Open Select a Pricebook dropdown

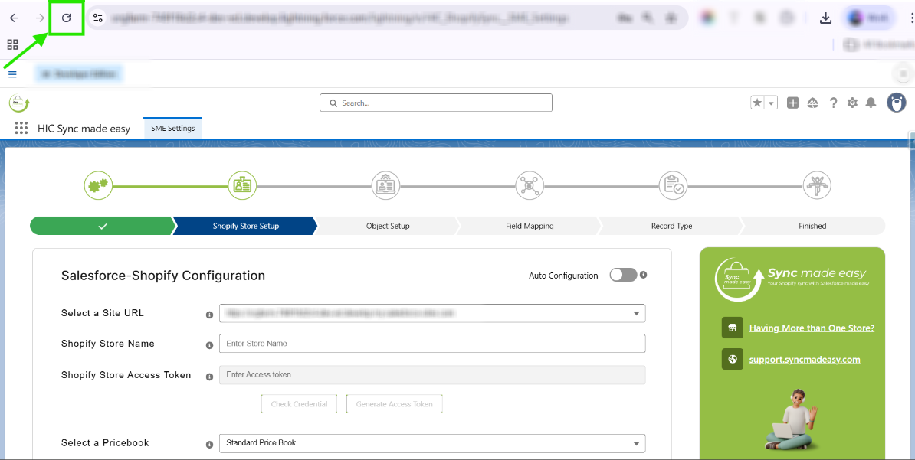432,443
